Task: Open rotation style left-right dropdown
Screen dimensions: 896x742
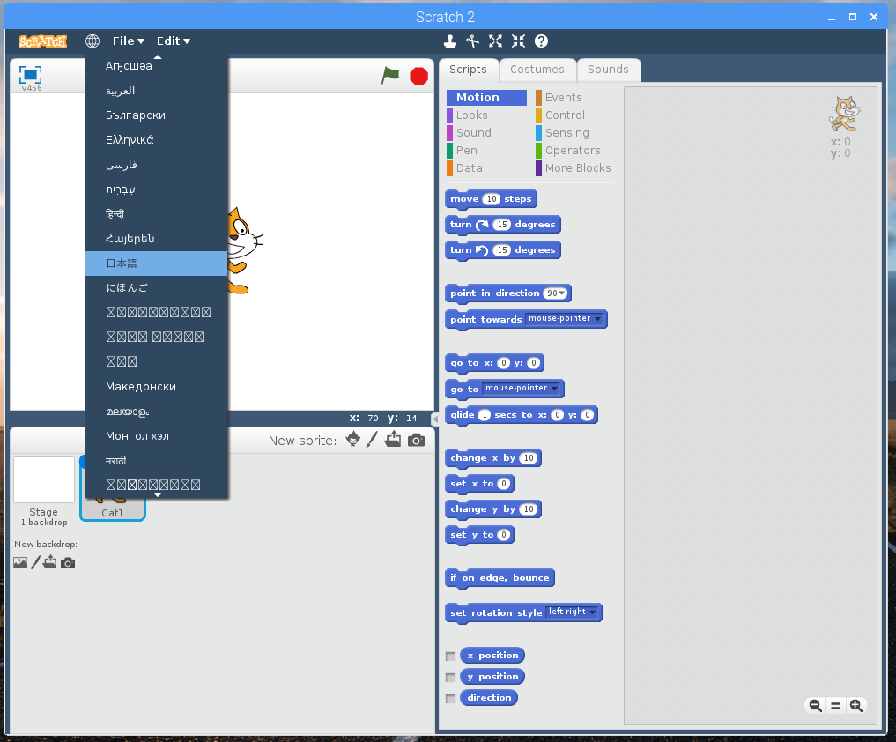Action: click(593, 612)
